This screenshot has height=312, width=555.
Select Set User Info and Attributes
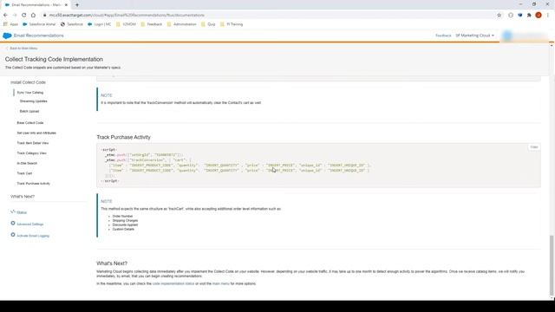pyautogui.click(x=36, y=133)
